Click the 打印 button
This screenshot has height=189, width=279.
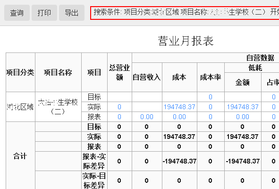coord(44,13)
